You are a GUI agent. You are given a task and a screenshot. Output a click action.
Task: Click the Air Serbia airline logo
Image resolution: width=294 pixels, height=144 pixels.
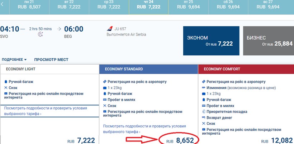coord(110,28)
